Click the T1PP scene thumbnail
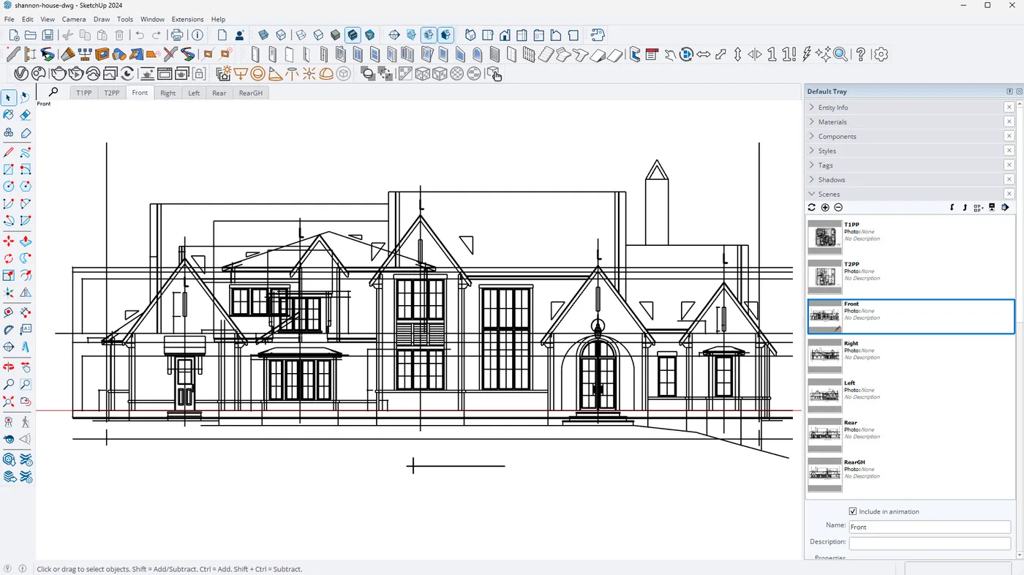This screenshot has height=575, width=1024. 824,237
